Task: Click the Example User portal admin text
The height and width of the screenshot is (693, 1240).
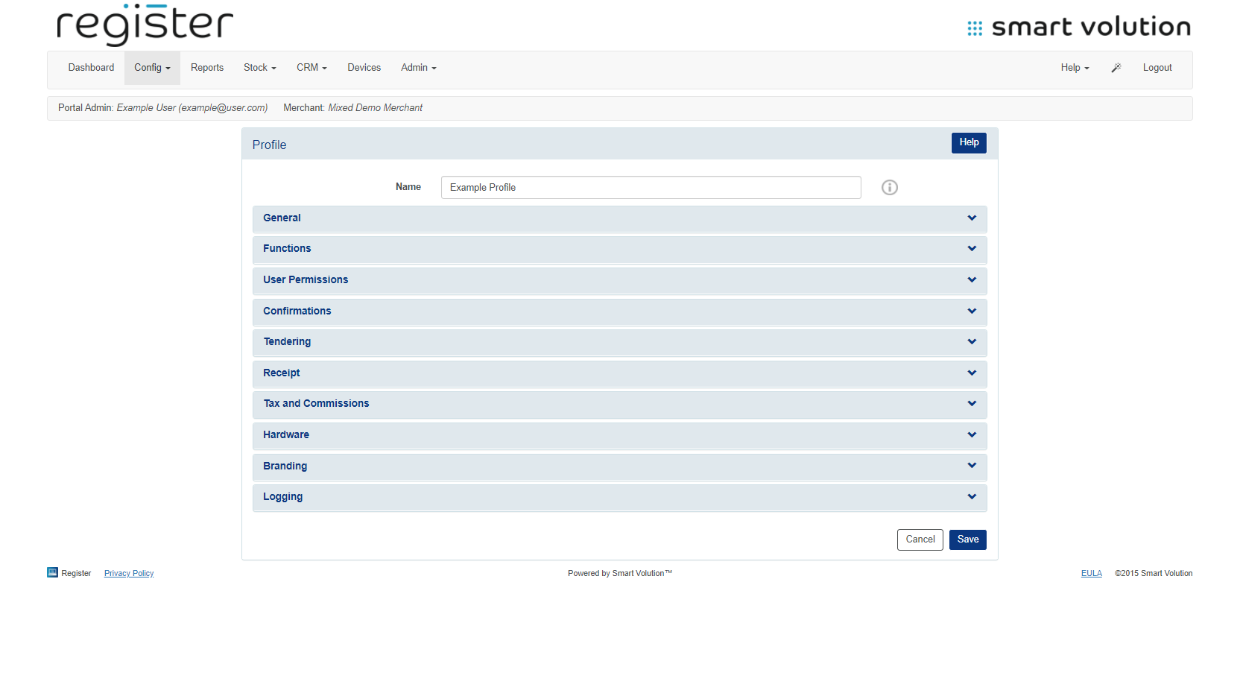Action: pos(192,108)
